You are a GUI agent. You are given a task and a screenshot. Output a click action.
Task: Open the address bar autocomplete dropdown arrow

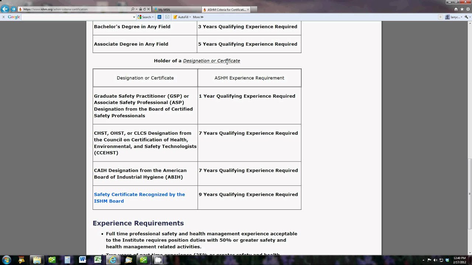(x=136, y=9)
